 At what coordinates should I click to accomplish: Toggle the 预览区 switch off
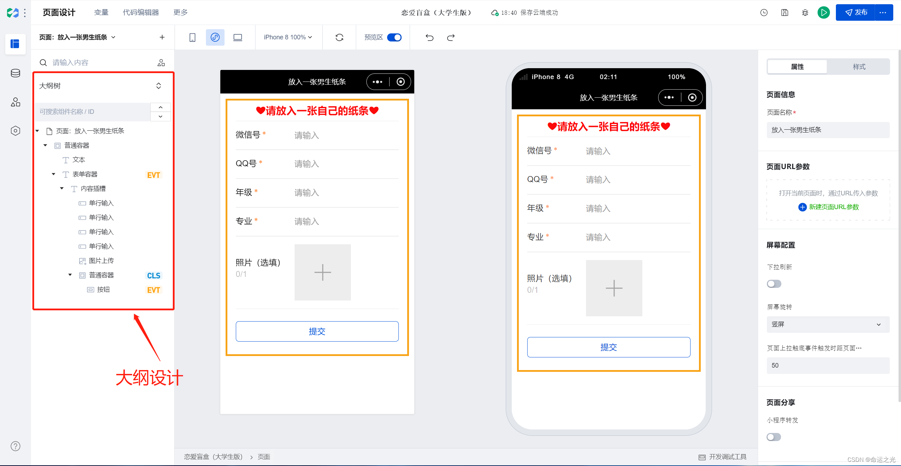tap(394, 37)
